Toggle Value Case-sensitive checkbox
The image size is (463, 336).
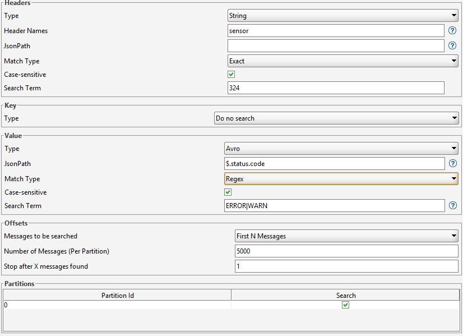point(228,192)
